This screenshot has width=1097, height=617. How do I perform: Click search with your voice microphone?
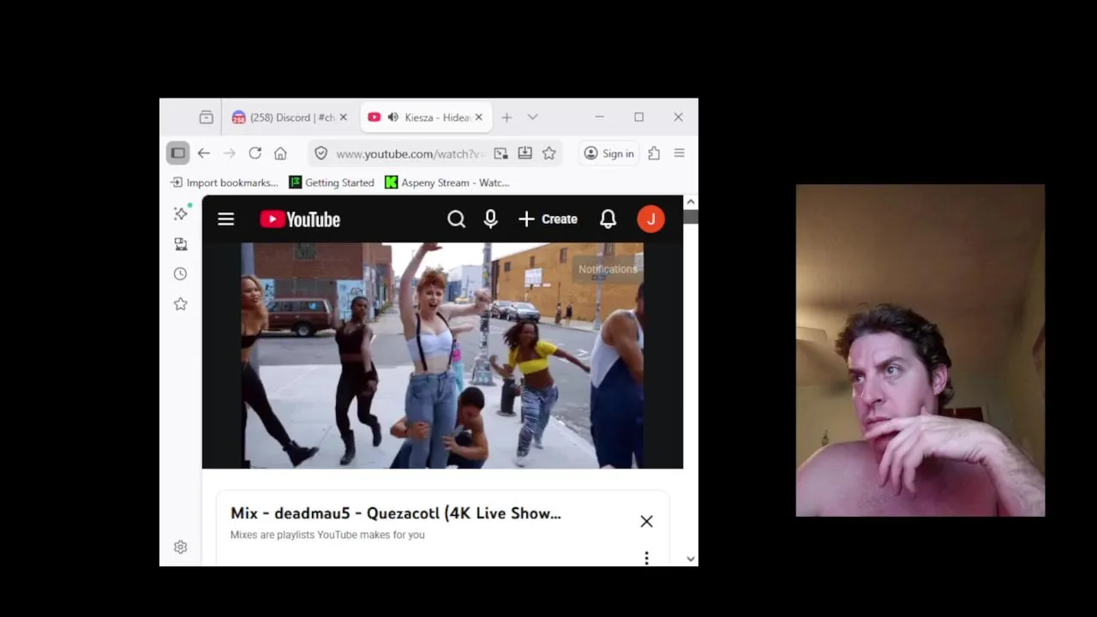point(490,219)
